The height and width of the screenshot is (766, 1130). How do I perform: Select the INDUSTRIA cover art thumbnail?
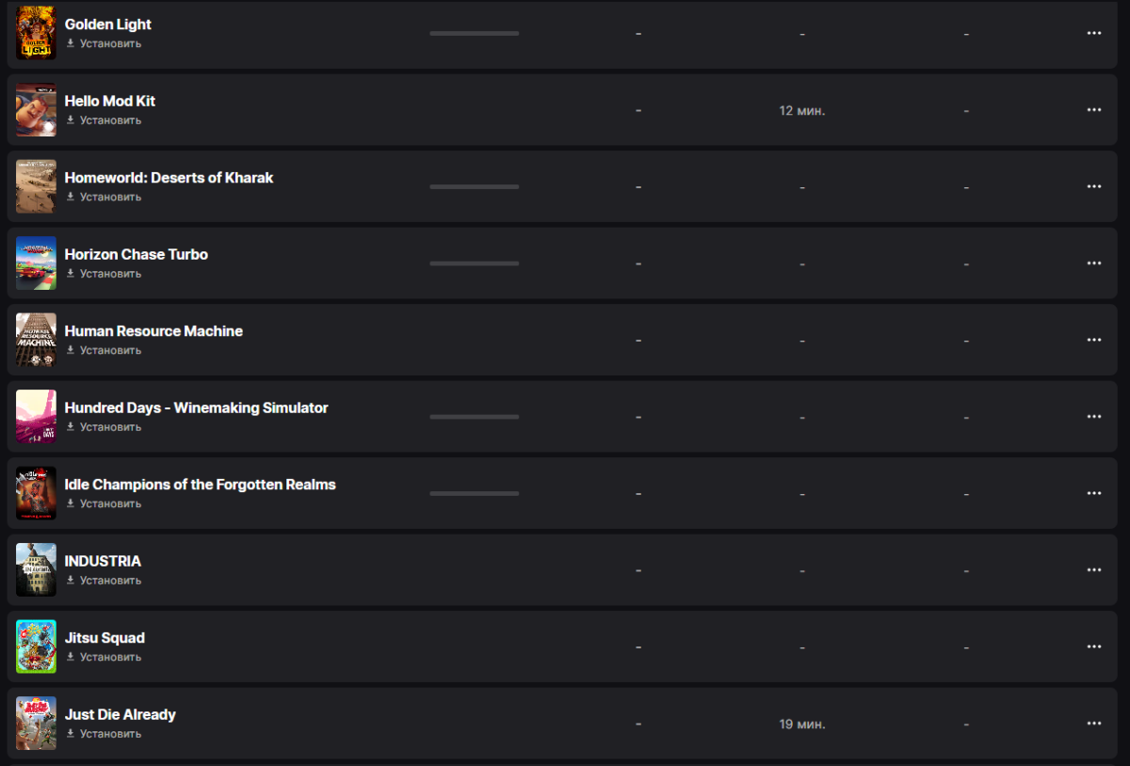[36, 570]
